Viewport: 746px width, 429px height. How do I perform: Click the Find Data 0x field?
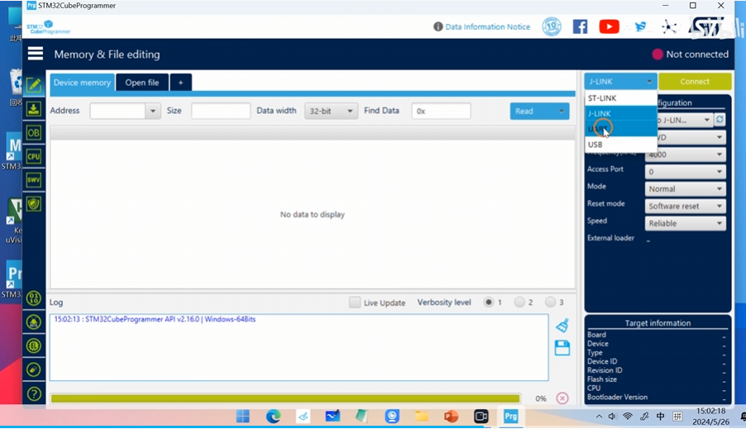441,111
